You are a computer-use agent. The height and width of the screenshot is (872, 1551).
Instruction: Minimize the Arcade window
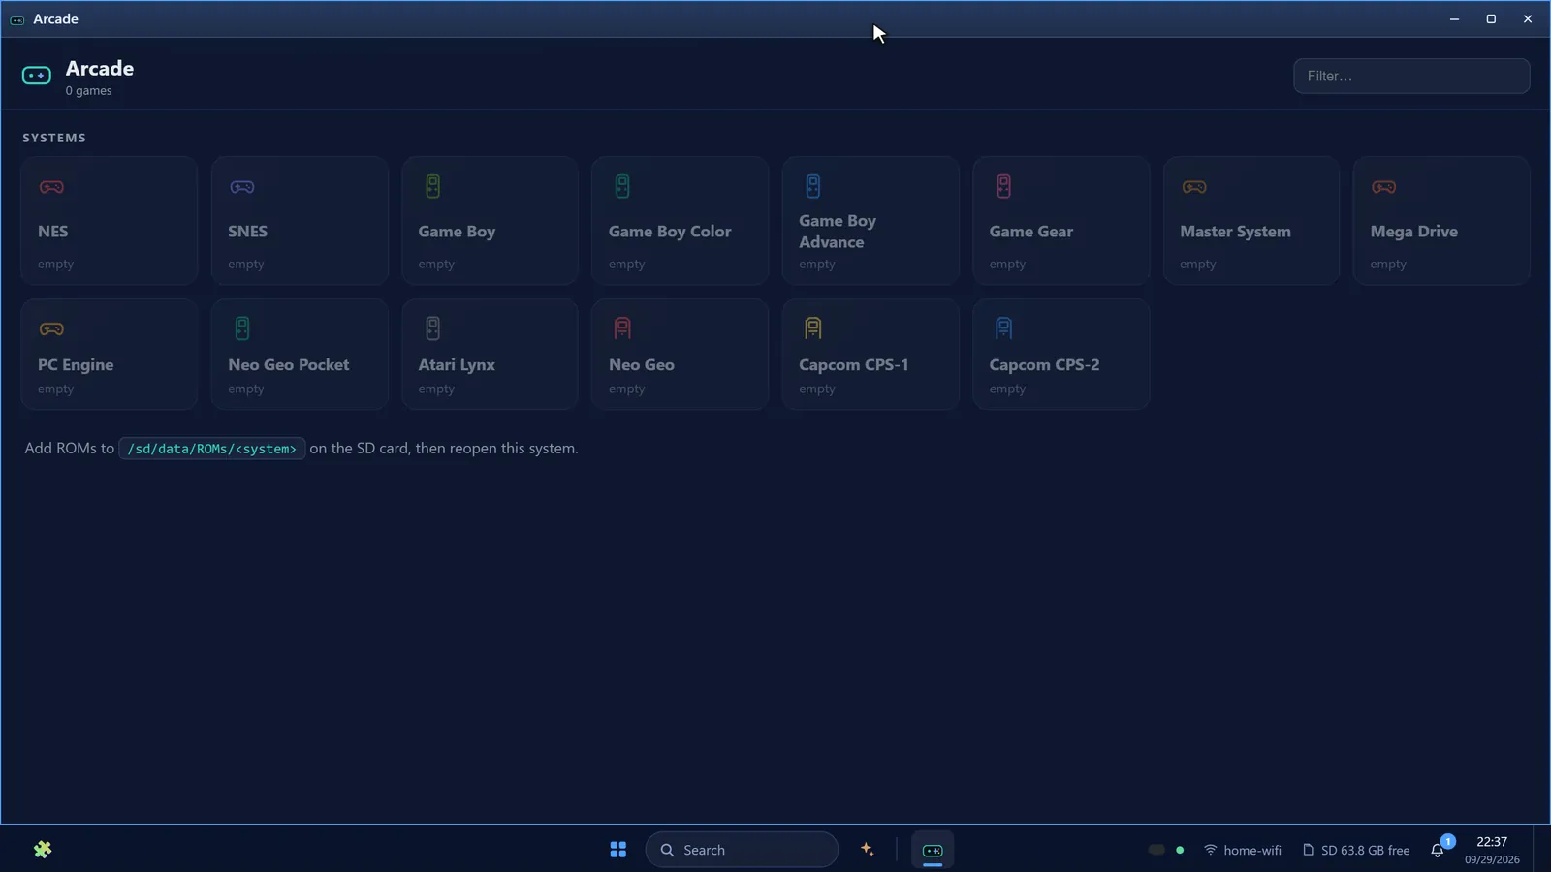(x=1454, y=19)
